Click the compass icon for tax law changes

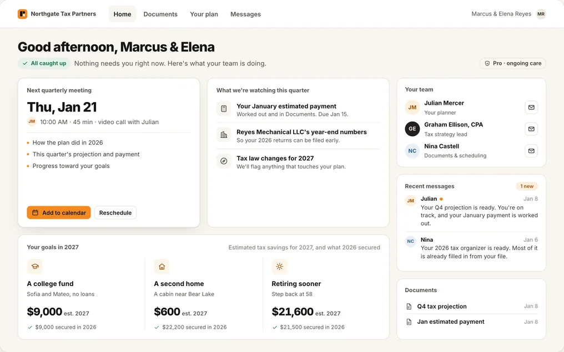(x=224, y=161)
